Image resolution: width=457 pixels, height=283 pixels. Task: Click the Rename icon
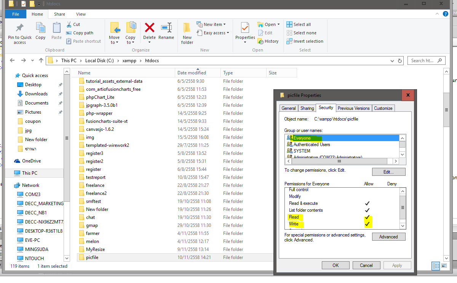coord(166,28)
